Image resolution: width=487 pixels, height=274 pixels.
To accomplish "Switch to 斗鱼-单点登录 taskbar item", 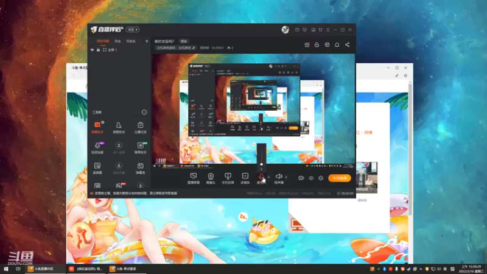I will (x=127, y=269).
